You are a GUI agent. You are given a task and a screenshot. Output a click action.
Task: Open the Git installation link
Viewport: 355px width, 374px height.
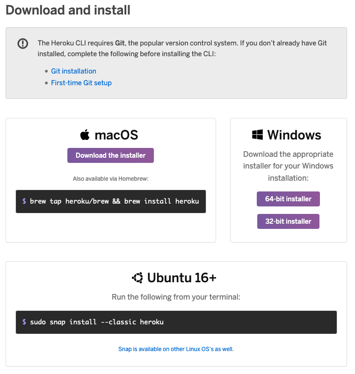(x=73, y=71)
